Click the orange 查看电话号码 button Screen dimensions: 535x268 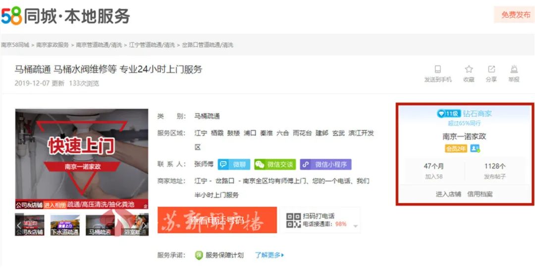(217, 220)
